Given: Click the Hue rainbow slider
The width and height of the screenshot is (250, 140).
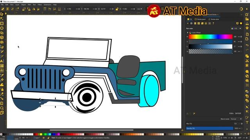Looking at the screenshot, I should coord(211,37).
